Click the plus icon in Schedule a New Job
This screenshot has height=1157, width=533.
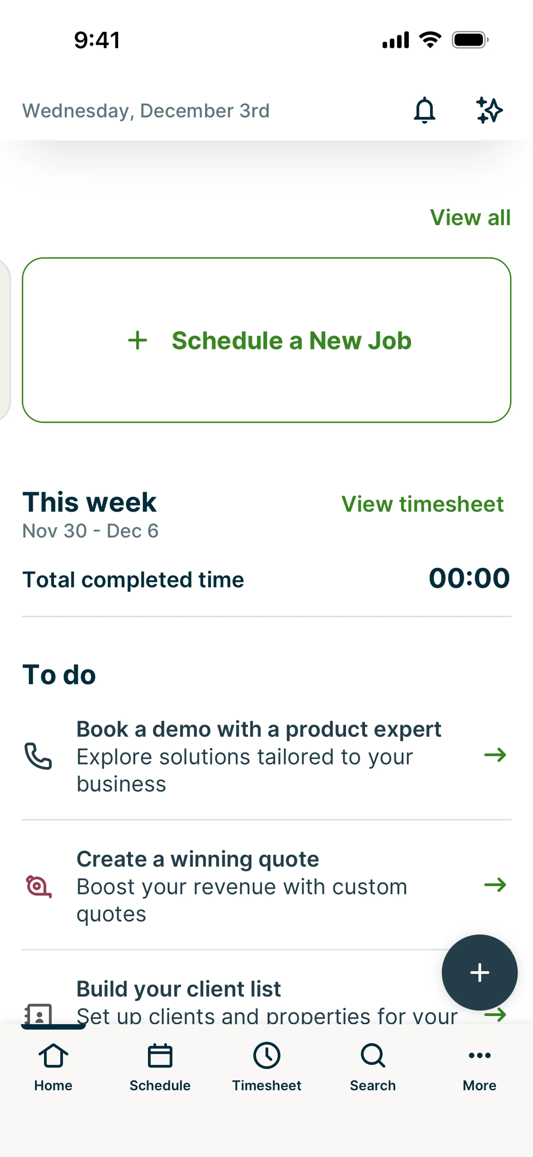[x=137, y=341]
